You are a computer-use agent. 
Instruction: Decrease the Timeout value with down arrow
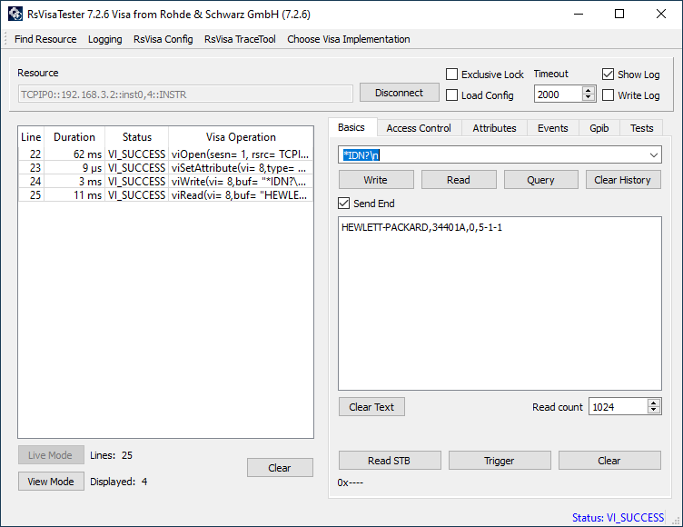[589, 97]
